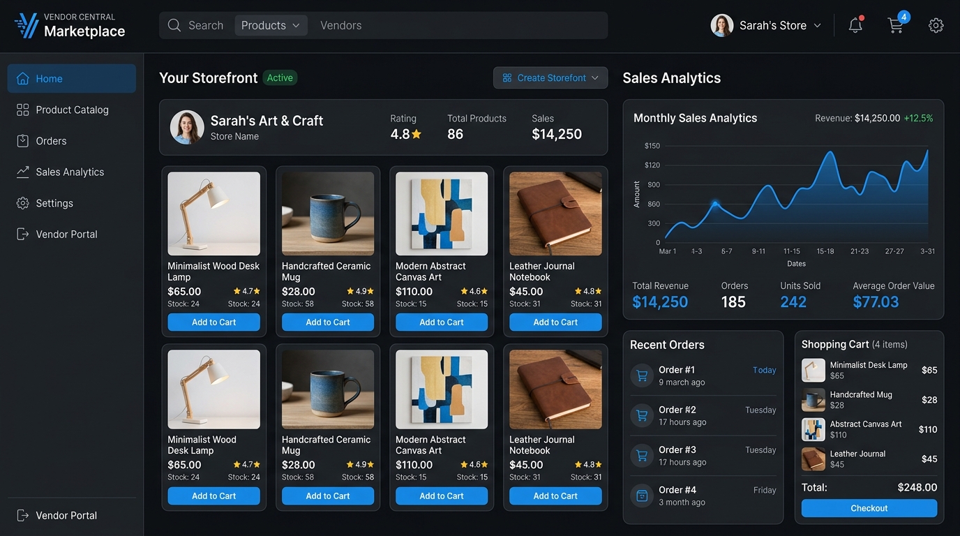Click into the Search input field
Viewport: 960px width, 536px height.
pos(206,25)
